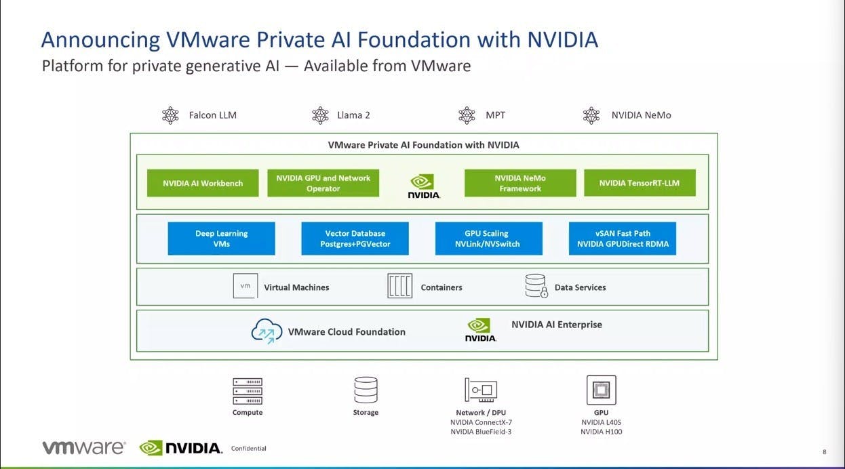Click the NVIDIA H100 text
The width and height of the screenshot is (845, 469).
(x=601, y=432)
